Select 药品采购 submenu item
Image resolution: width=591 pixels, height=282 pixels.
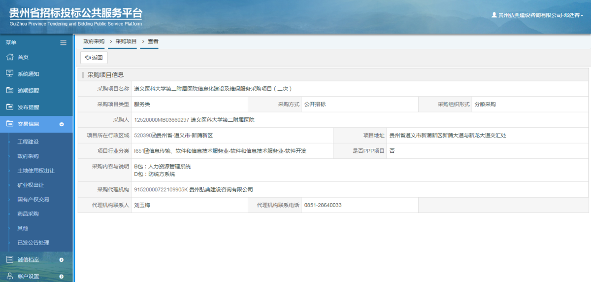coord(28,214)
